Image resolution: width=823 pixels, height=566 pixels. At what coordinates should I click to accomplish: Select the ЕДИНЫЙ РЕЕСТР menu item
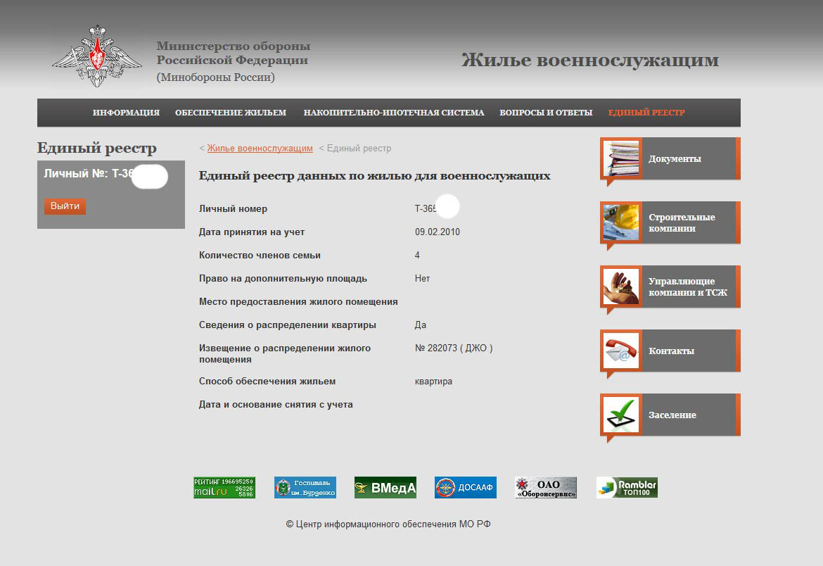[x=646, y=113]
